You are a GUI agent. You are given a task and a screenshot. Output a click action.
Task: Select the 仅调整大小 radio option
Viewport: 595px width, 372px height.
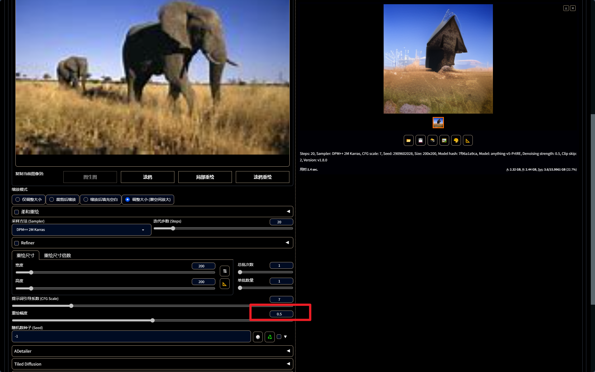[x=18, y=199]
